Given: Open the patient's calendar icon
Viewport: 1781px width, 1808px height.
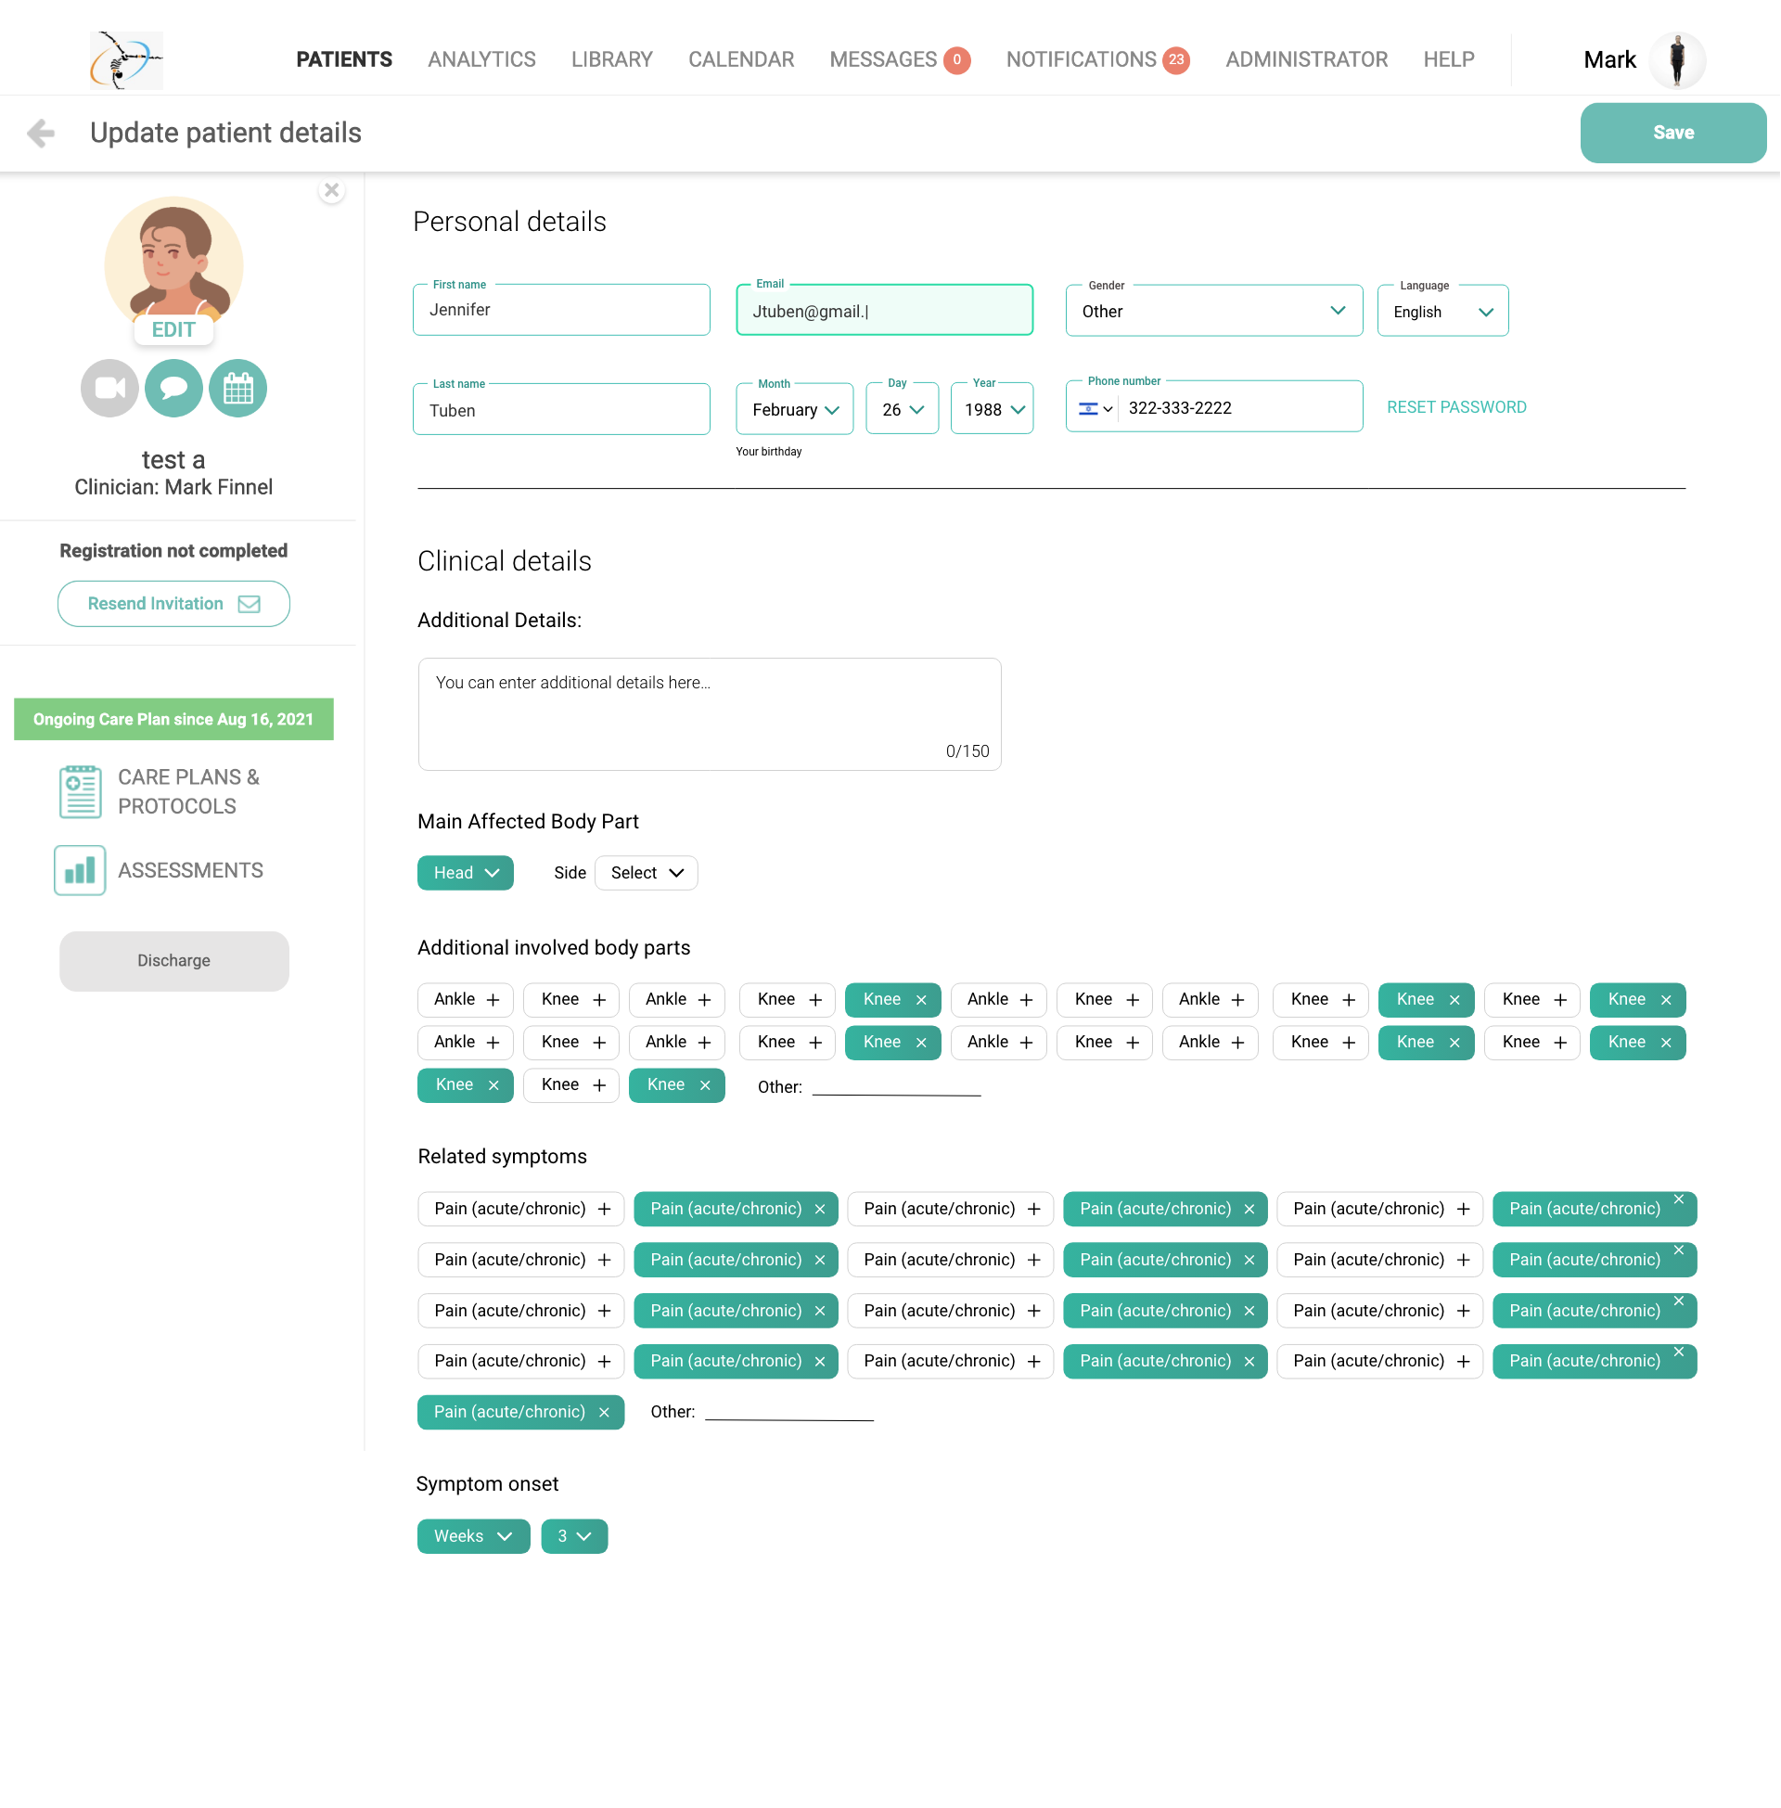Looking at the screenshot, I should [237, 388].
